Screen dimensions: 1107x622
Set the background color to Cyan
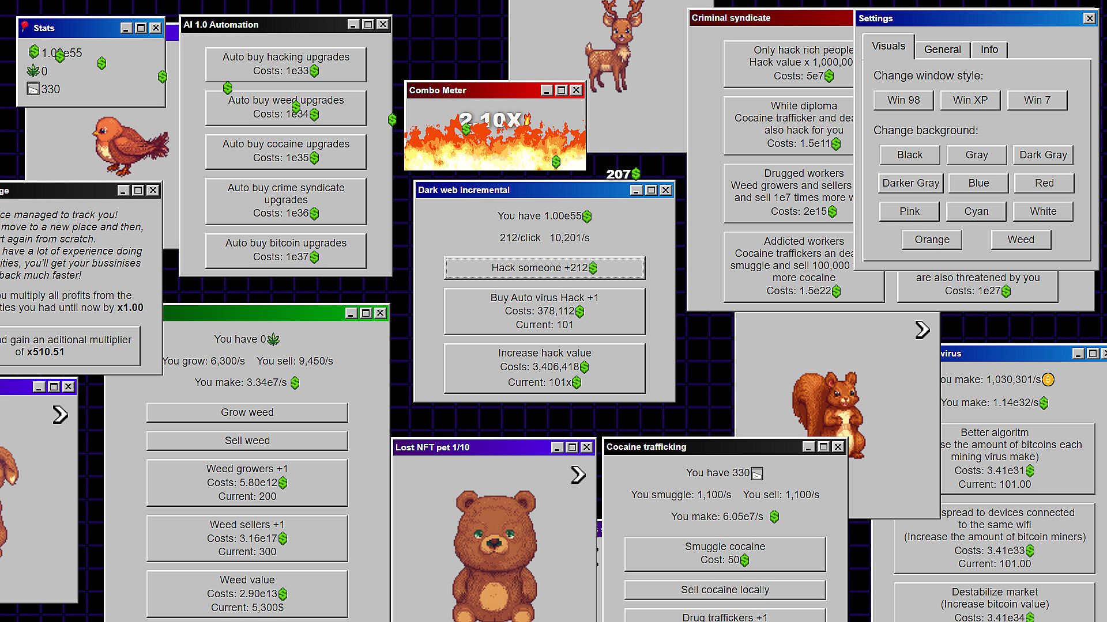[976, 211]
